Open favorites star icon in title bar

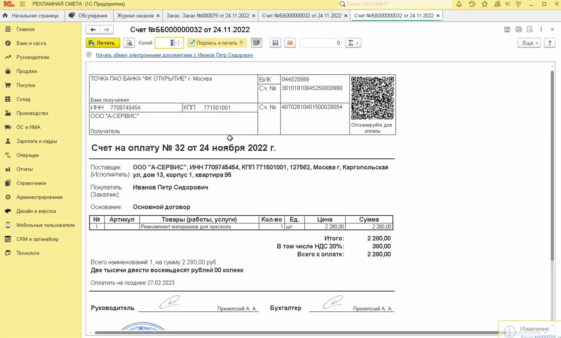pos(485,4)
